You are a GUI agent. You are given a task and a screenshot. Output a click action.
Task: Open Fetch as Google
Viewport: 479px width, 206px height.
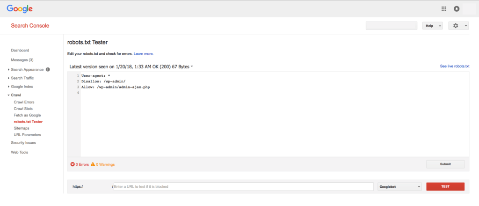(x=27, y=115)
